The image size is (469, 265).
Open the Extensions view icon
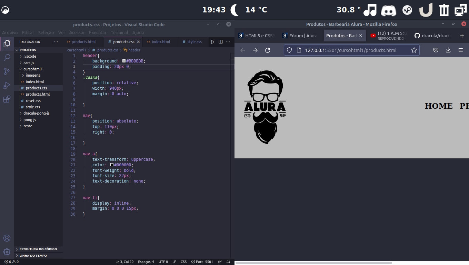(7, 99)
